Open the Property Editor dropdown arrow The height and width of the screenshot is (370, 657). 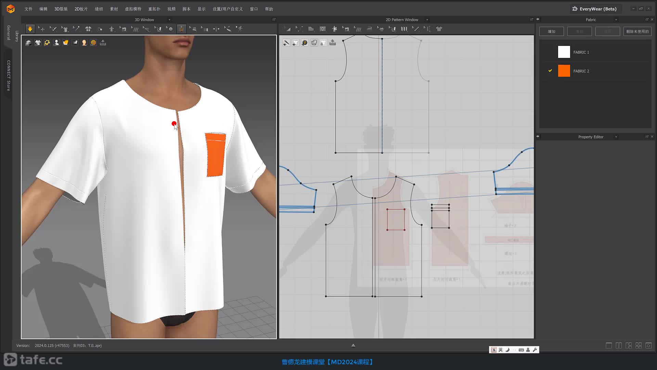pyautogui.click(x=616, y=137)
